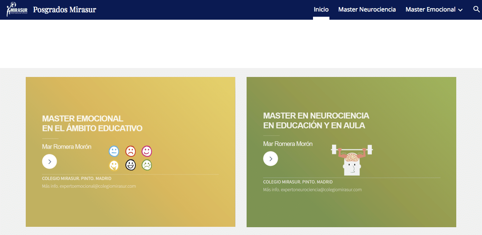Viewport: 482px width, 235px height.
Task: Click Mar Romera Morón on the yellow card
Action: tap(67, 147)
